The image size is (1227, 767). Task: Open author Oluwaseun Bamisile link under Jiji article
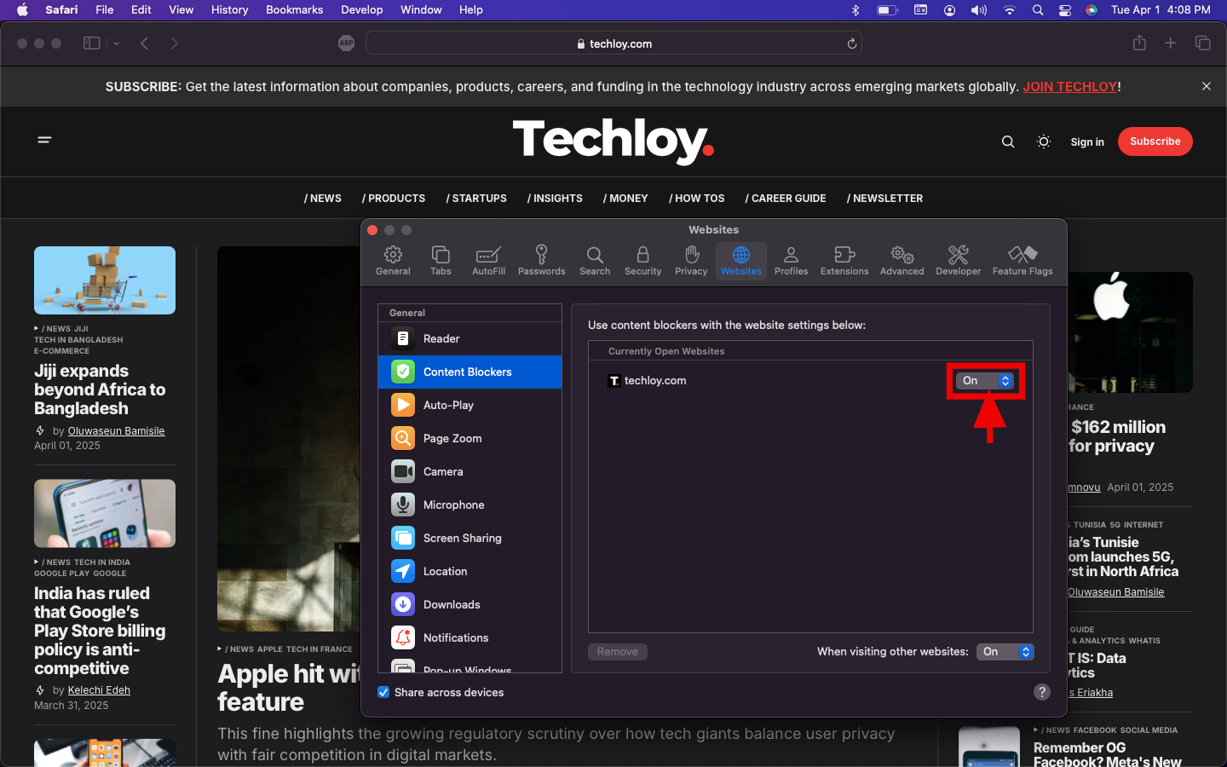click(116, 431)
